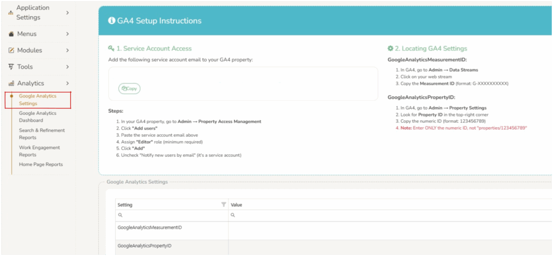Expand the Modules section arrow
This screenshot has width=553, height=256.
68,51
